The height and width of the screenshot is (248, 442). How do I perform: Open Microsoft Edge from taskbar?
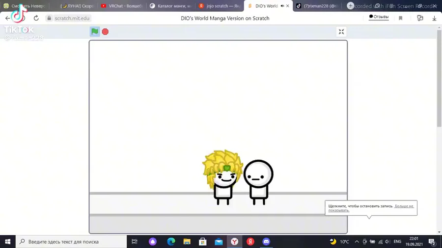(171, 242)
